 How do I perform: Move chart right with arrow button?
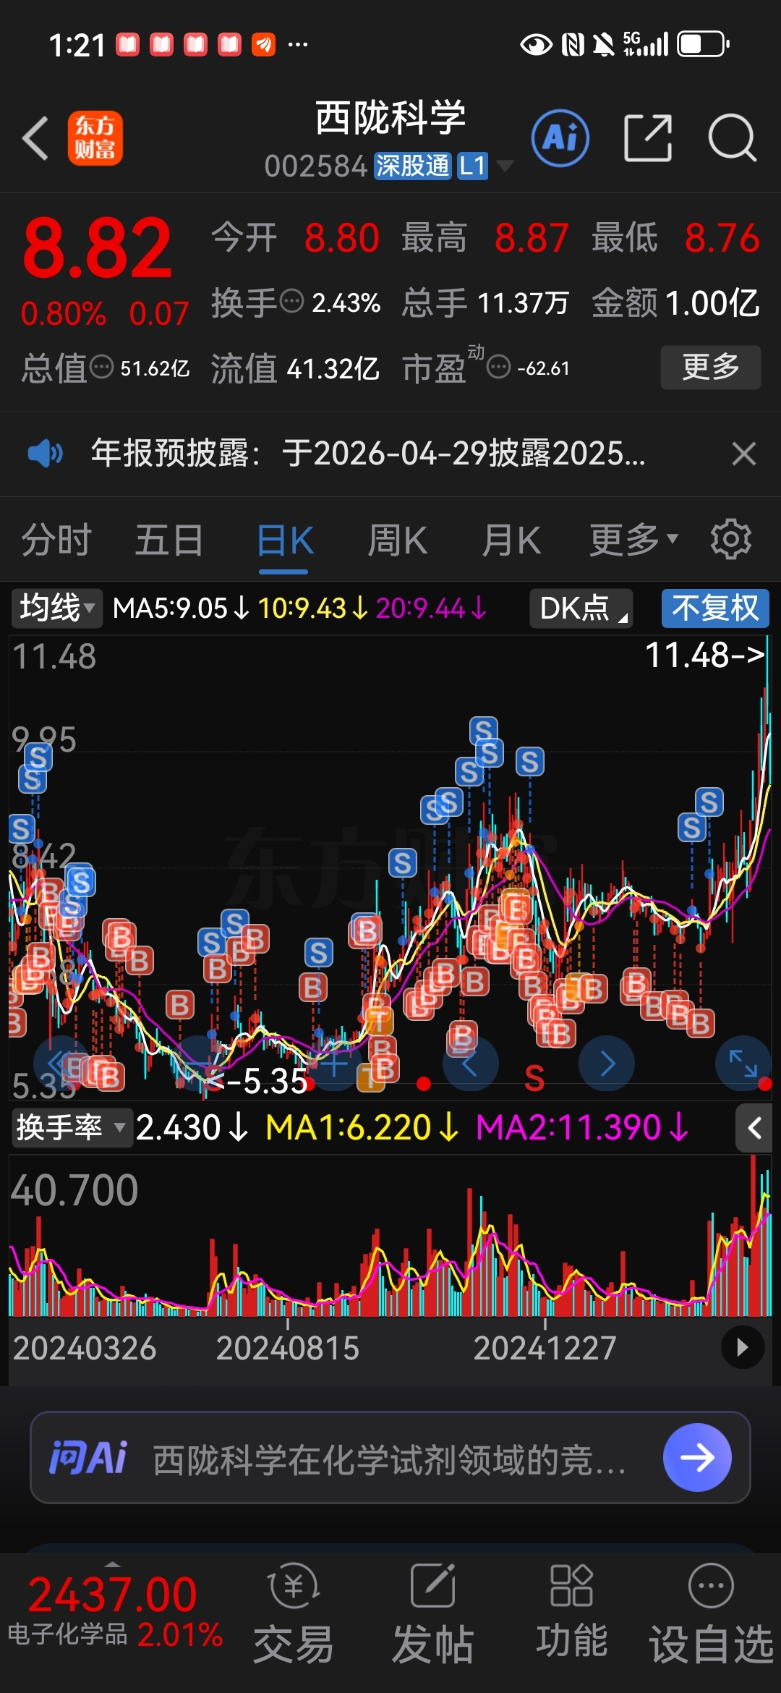point(607,1064)
